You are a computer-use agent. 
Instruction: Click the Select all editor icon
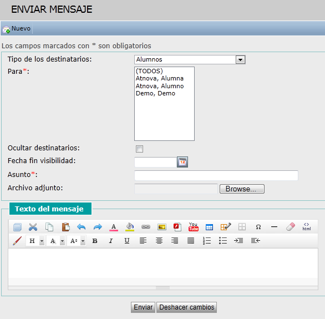[17, 227]
